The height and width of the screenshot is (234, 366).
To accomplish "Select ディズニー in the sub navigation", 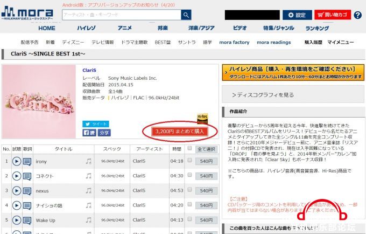I will pyautogui.click(x=73, y=42).
